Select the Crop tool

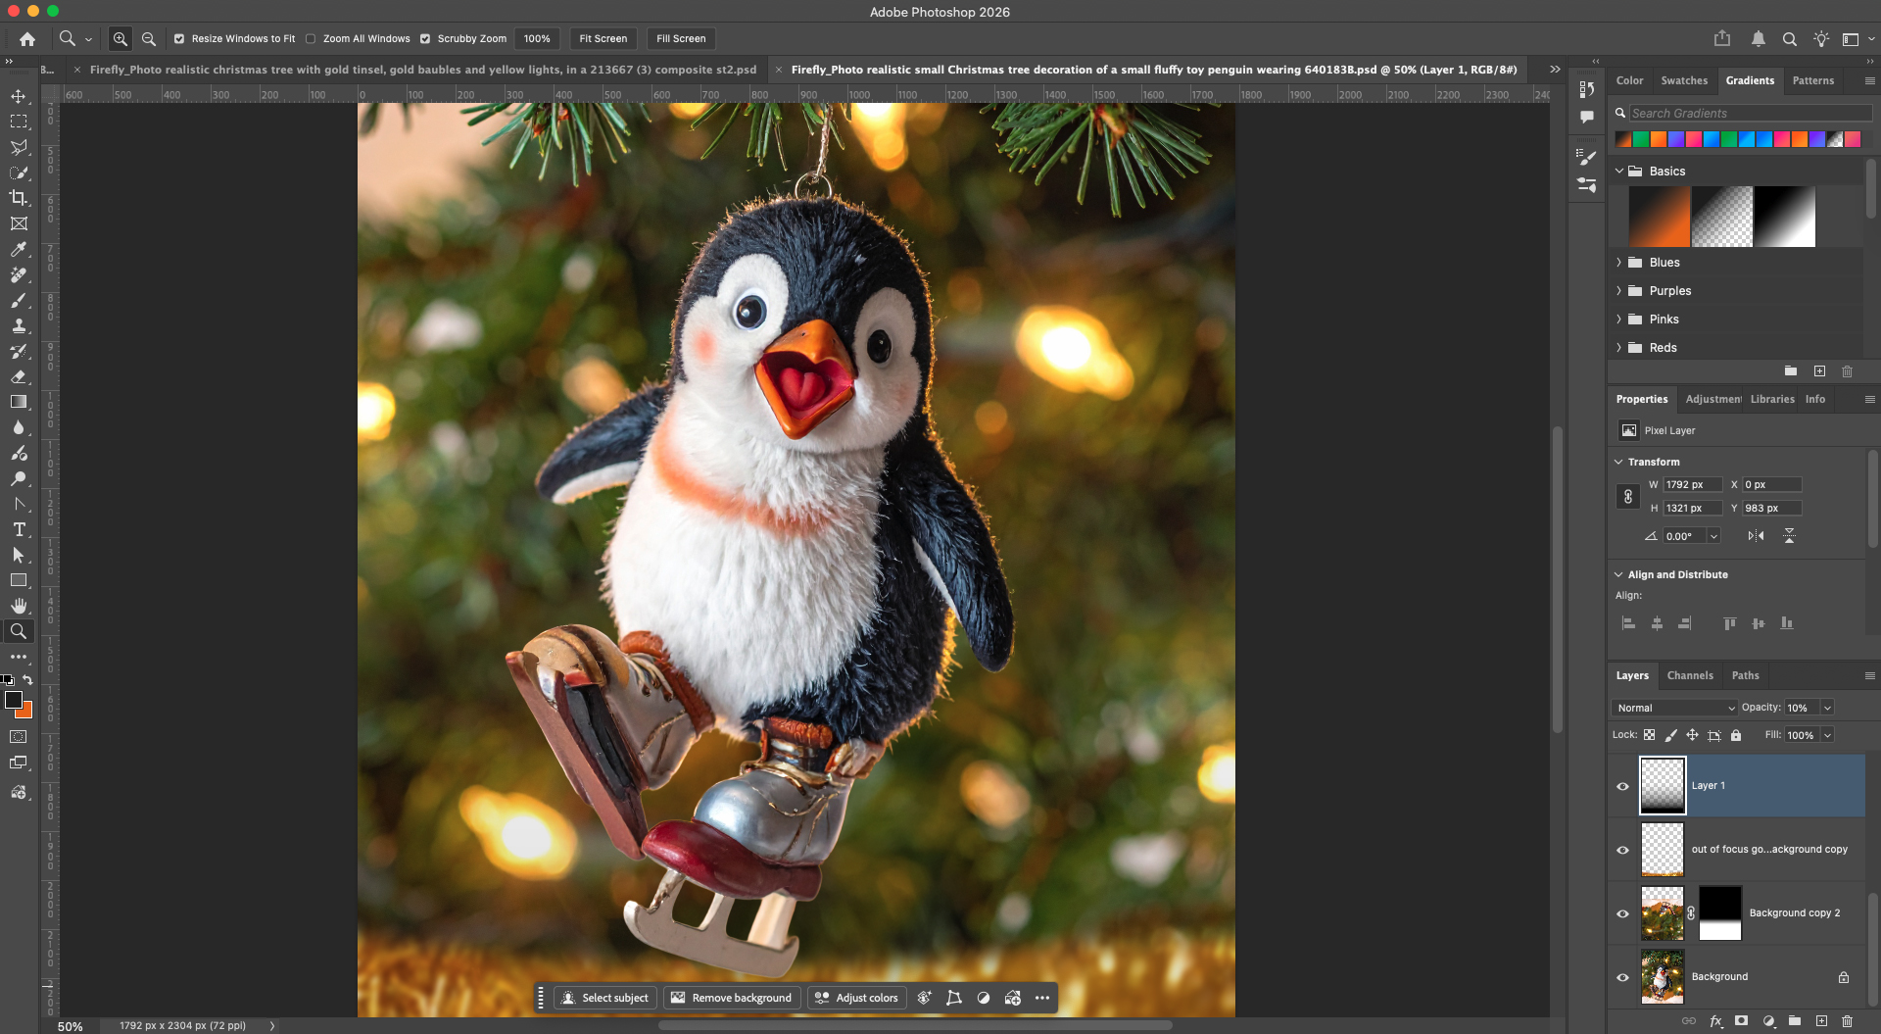click(19, 198)
